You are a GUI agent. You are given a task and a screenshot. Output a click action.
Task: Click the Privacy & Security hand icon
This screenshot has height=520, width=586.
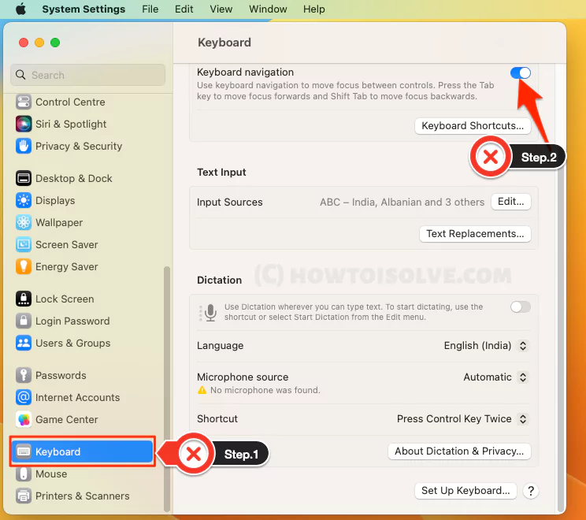point(24,146)
